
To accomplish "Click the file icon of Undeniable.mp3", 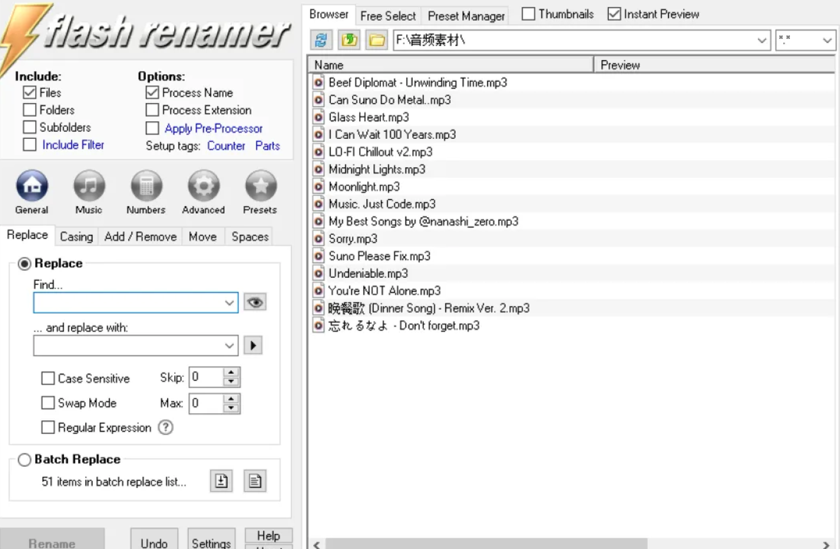I will click(319, 274).
